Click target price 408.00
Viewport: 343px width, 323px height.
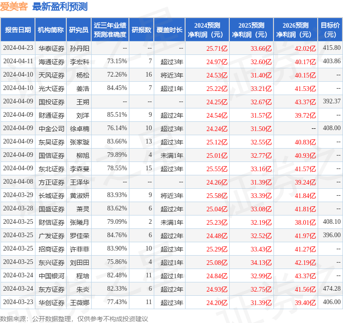(332, 128)
